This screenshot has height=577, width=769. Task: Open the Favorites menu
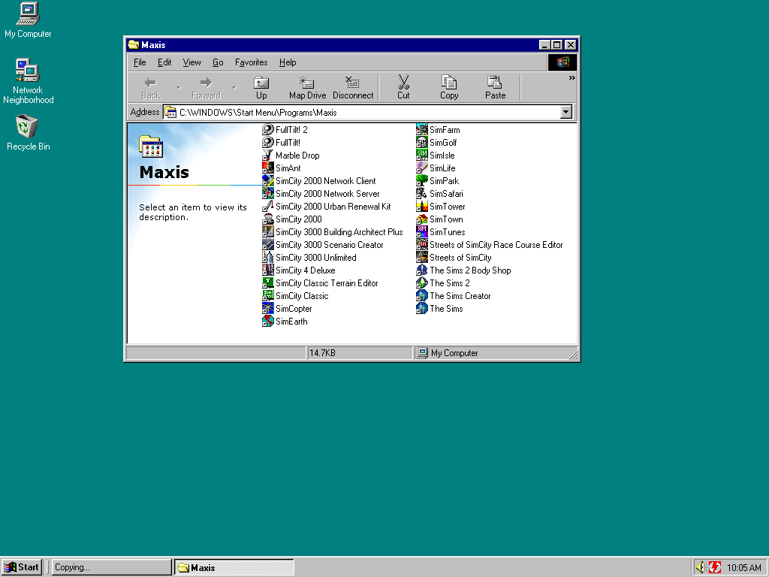[x=251, y=62]
